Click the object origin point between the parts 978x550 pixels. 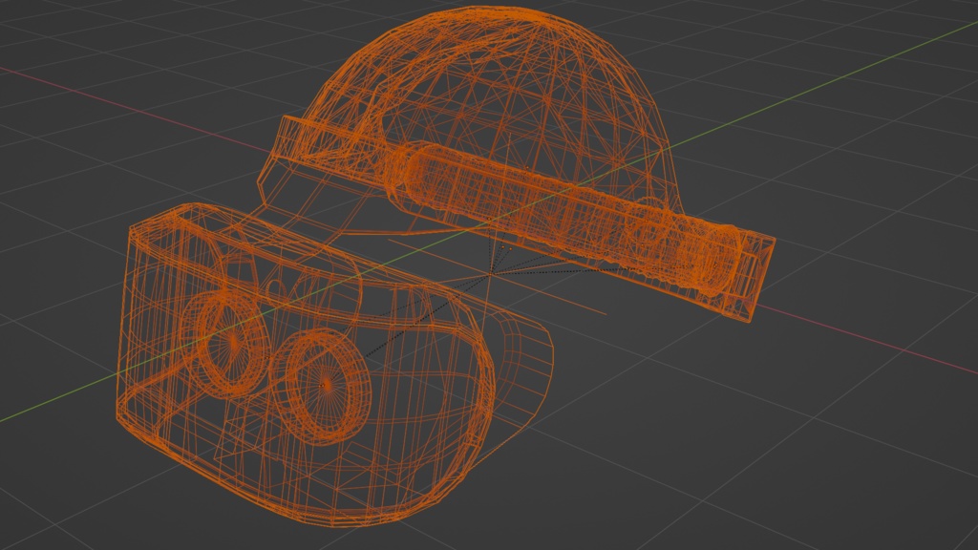coord(492,275)
